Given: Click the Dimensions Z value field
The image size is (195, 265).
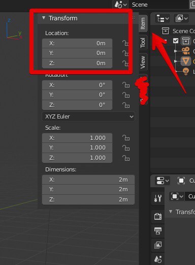Looking at the screenshot, I should coord(88,199).
